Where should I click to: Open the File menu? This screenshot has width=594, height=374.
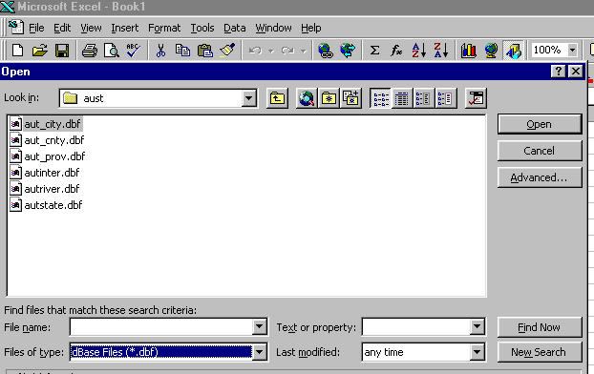tap(36, 28)
